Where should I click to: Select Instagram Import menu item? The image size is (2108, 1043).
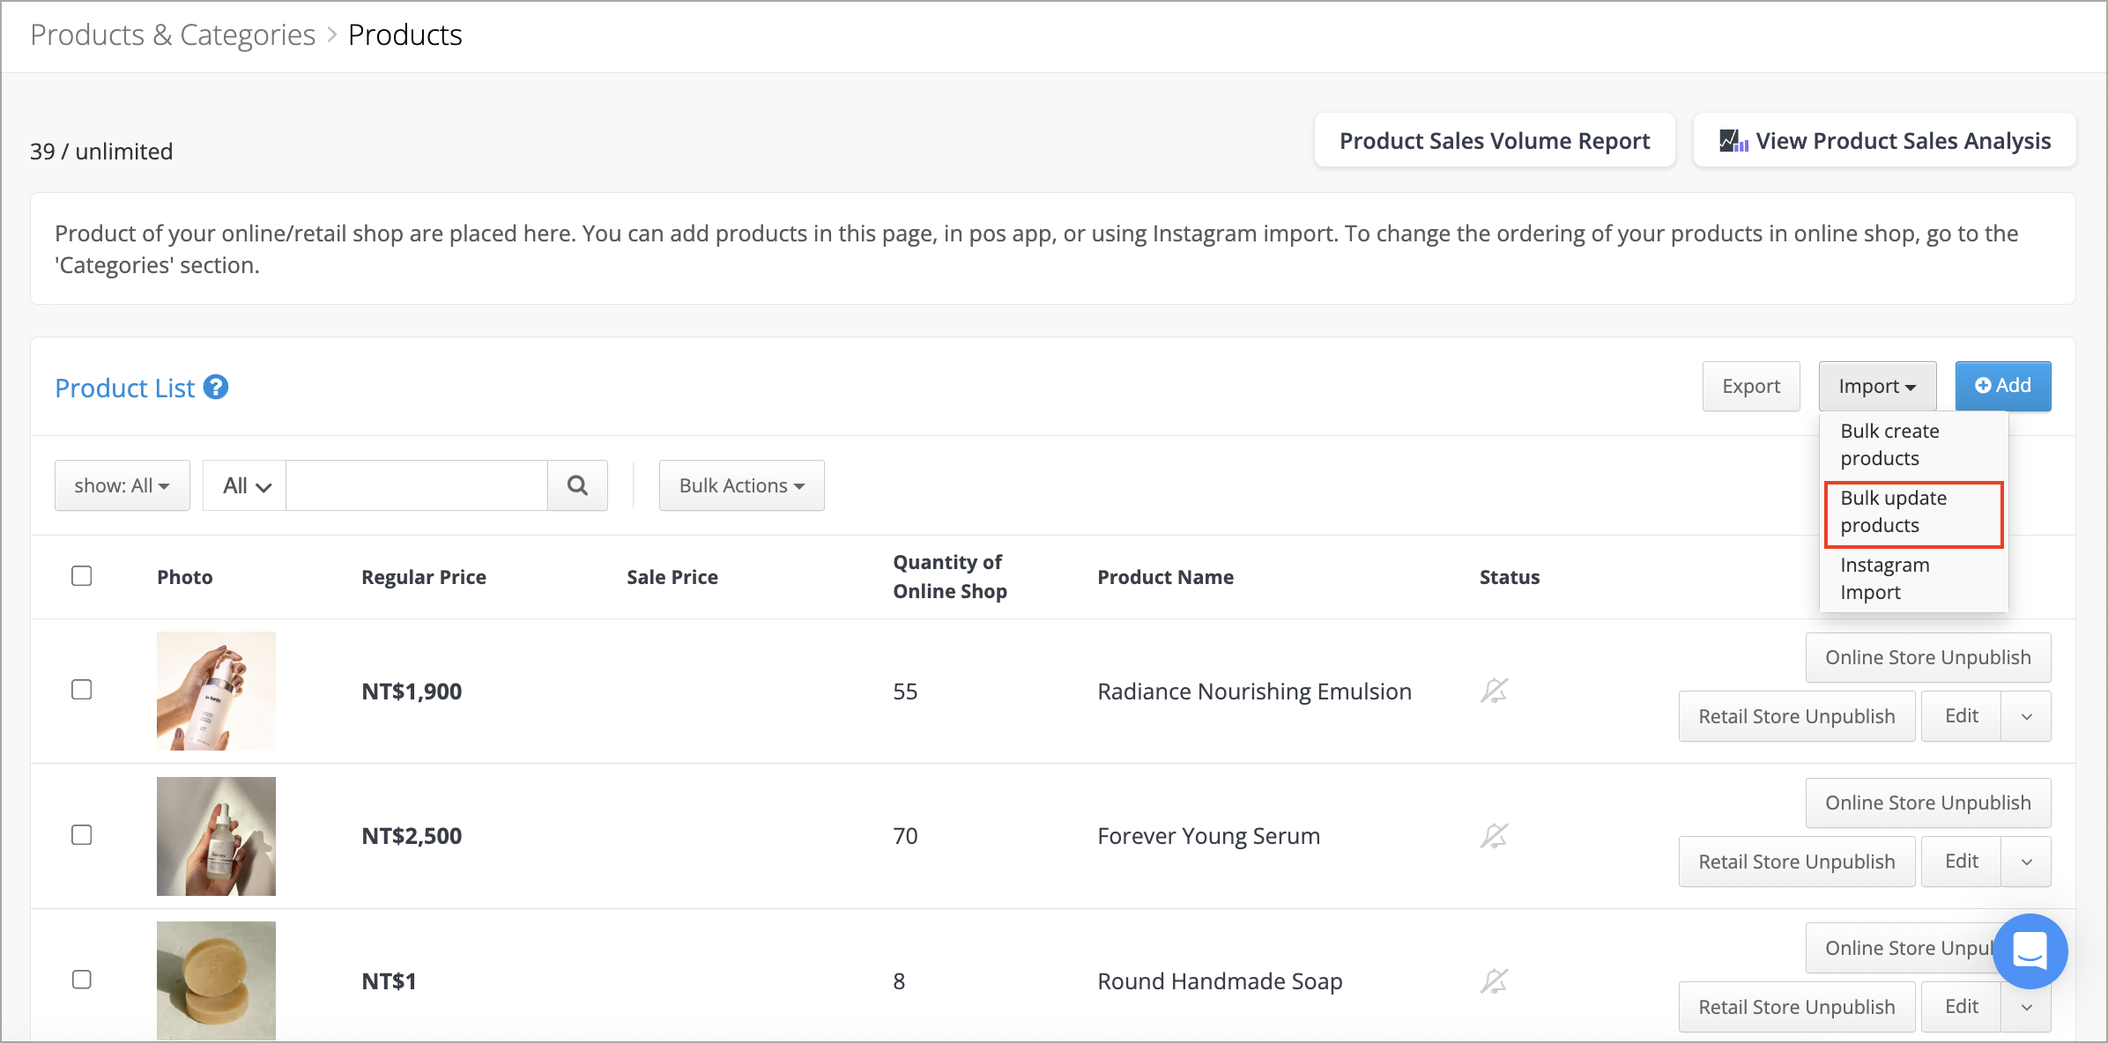tap(1913, 579)
